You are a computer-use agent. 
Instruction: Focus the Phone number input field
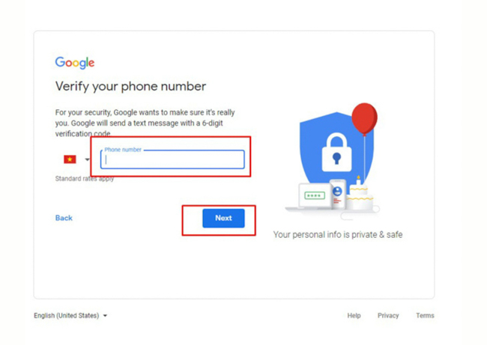tap(172, 159)
